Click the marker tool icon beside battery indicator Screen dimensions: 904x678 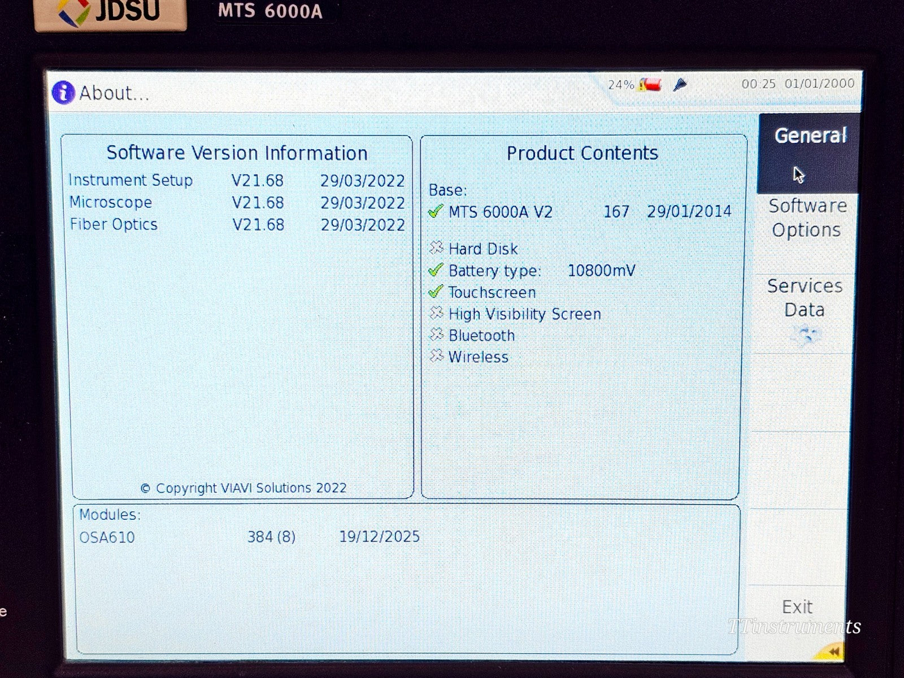tap(680, 85)
